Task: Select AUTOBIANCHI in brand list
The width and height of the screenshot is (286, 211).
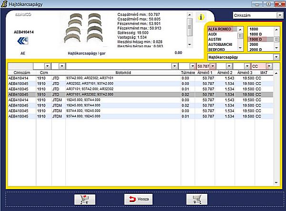Action: pyautogui.click(x=222, y=44)
